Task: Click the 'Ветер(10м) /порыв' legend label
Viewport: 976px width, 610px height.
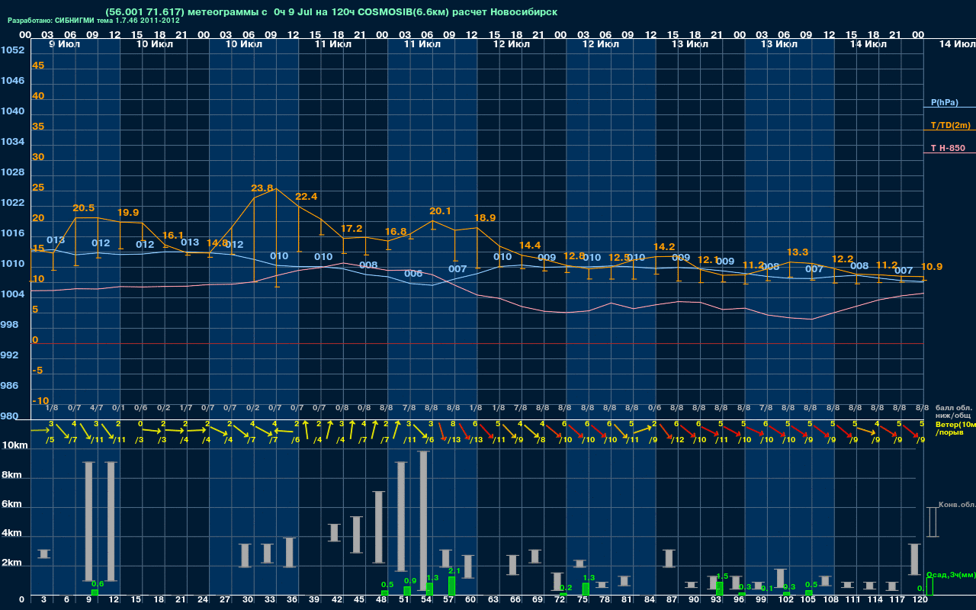Action: click(955, 428)
